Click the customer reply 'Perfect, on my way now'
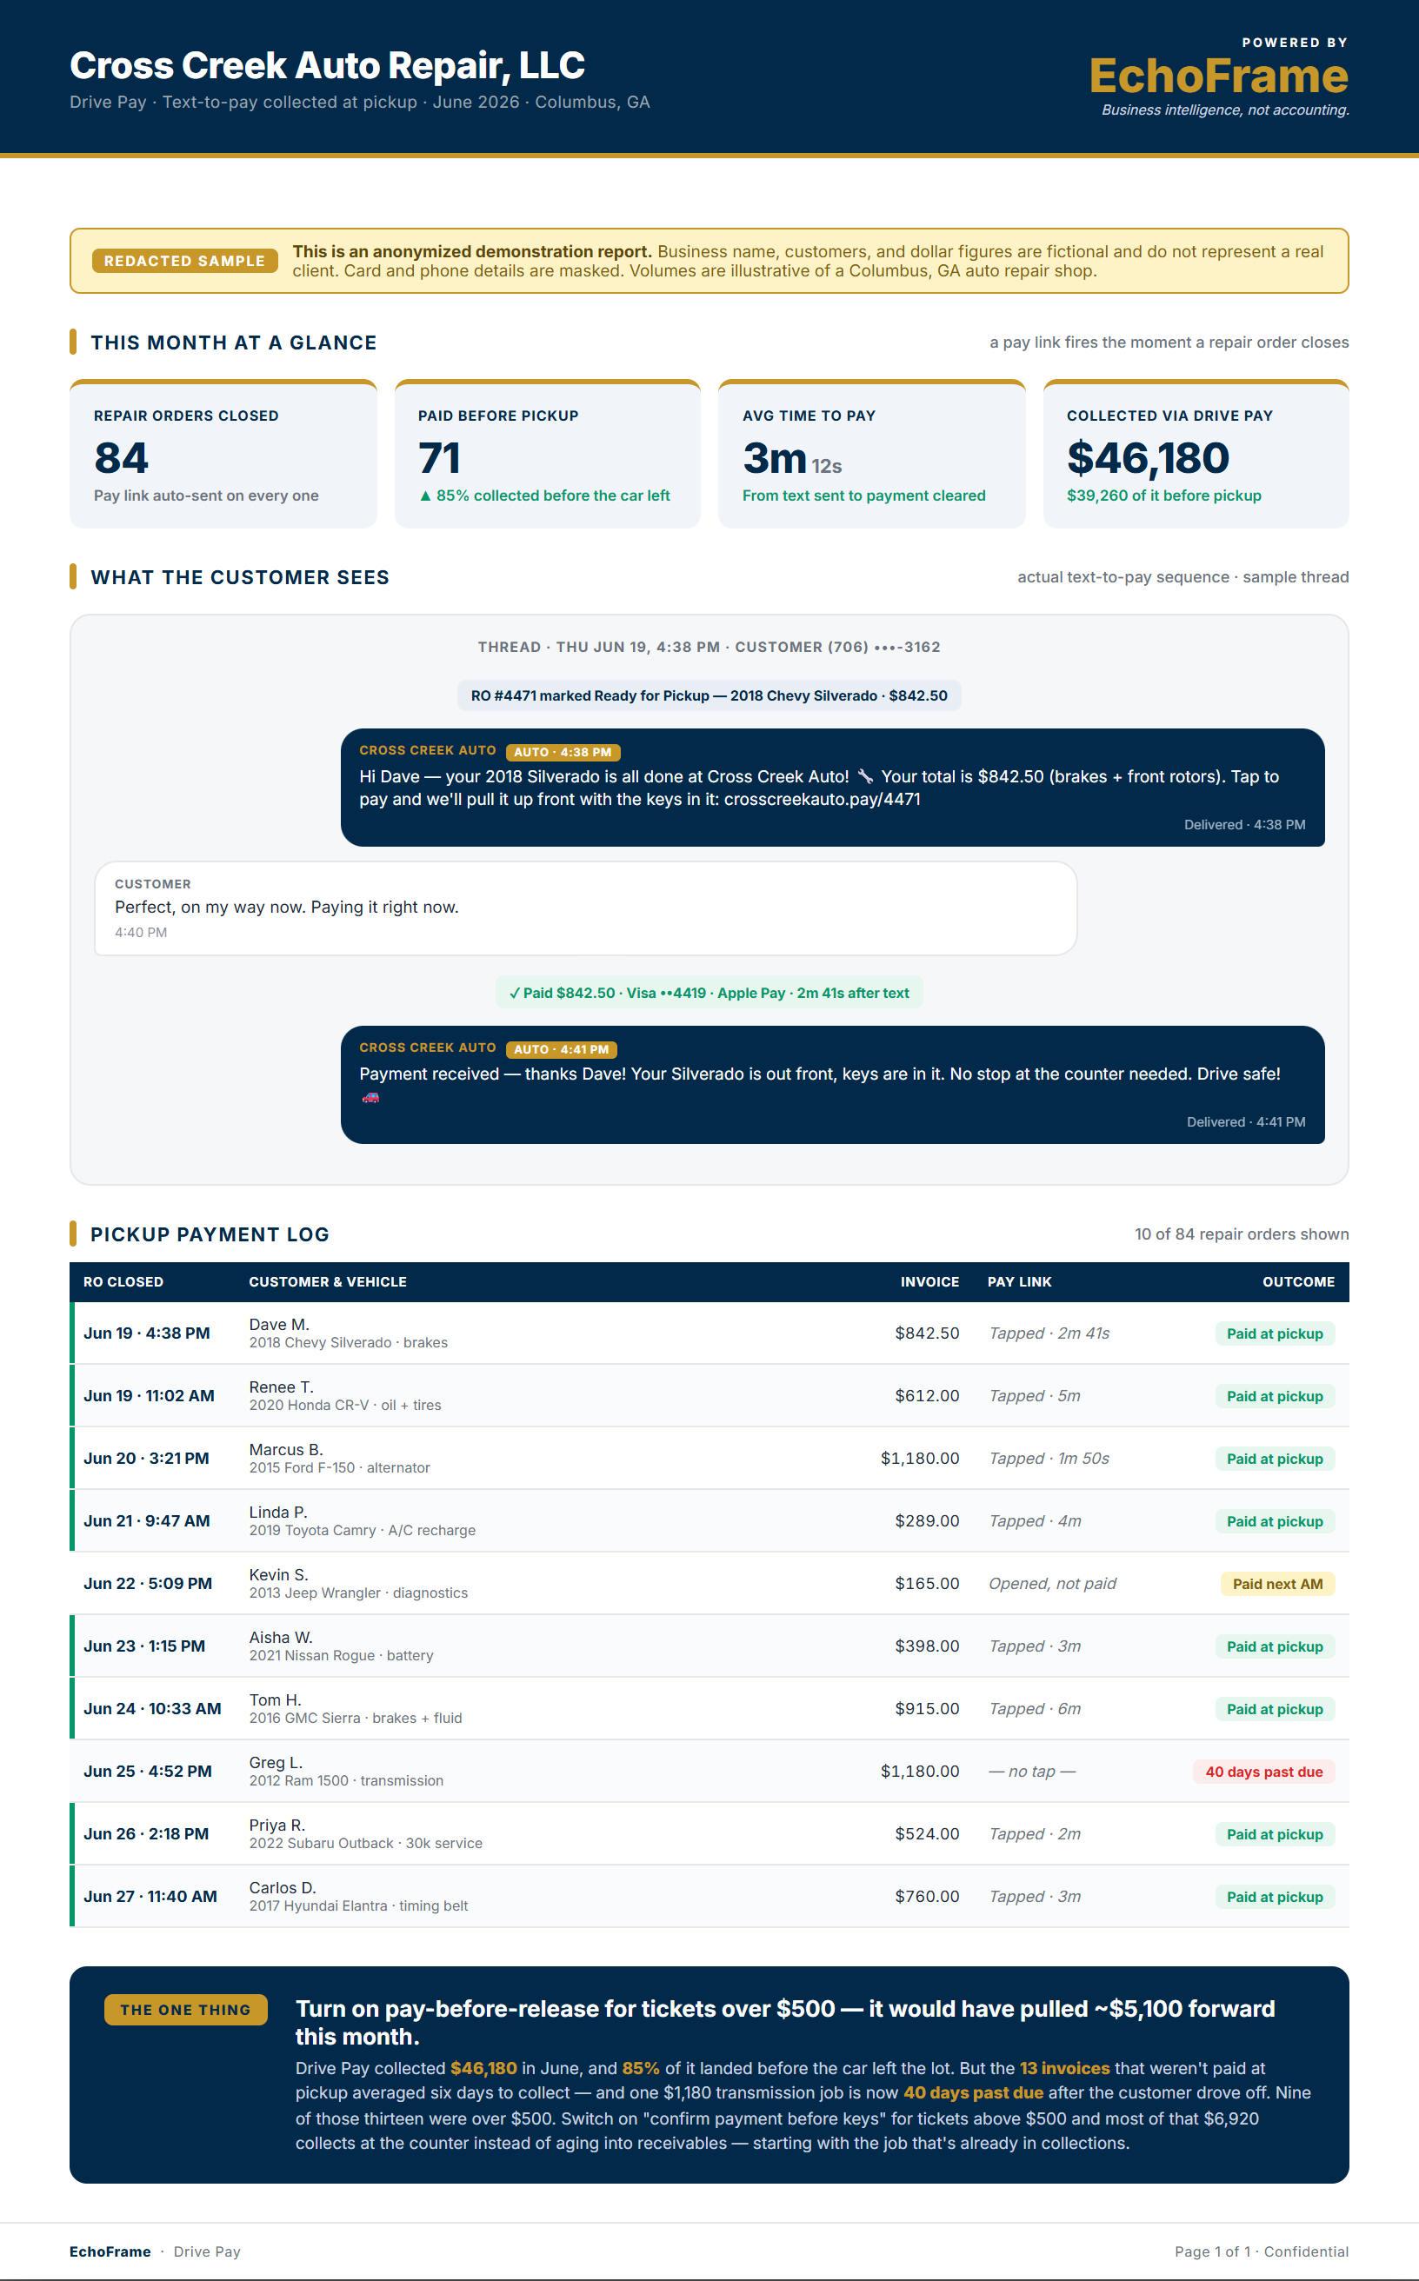The height and width of the screenshot is (2281, 1419). pyautogui.click(x=286, y=908)
